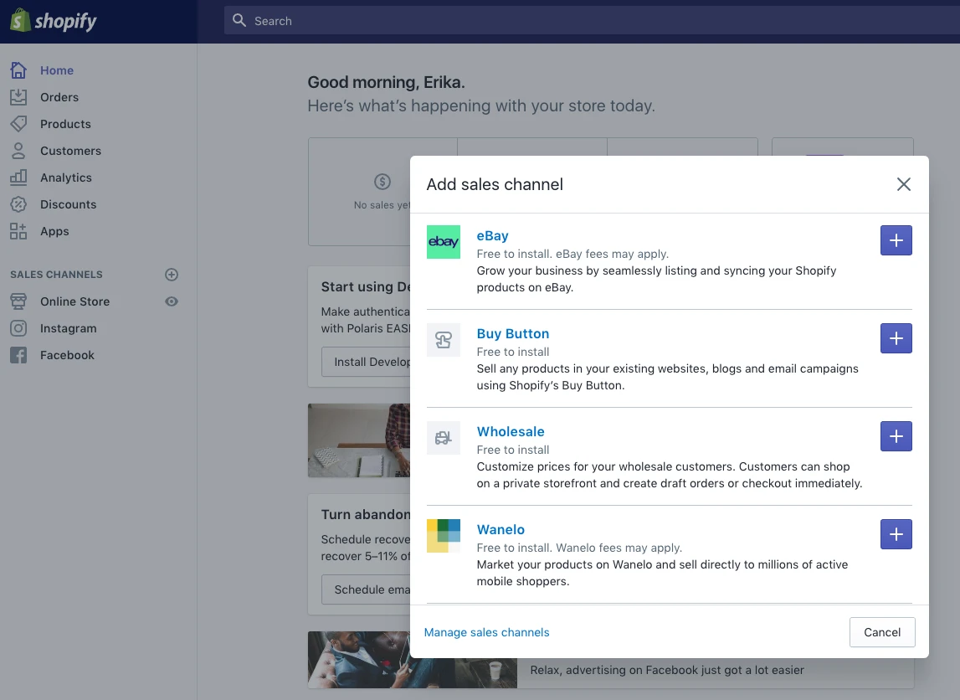The image size is (960, 700).
Task: Click 'Free to install. Wanelo fees may apply.'
Action: pos(579,548)
